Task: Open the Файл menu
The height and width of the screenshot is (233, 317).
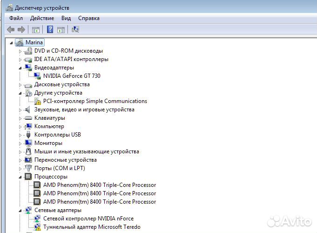Action: click(16, 18)
